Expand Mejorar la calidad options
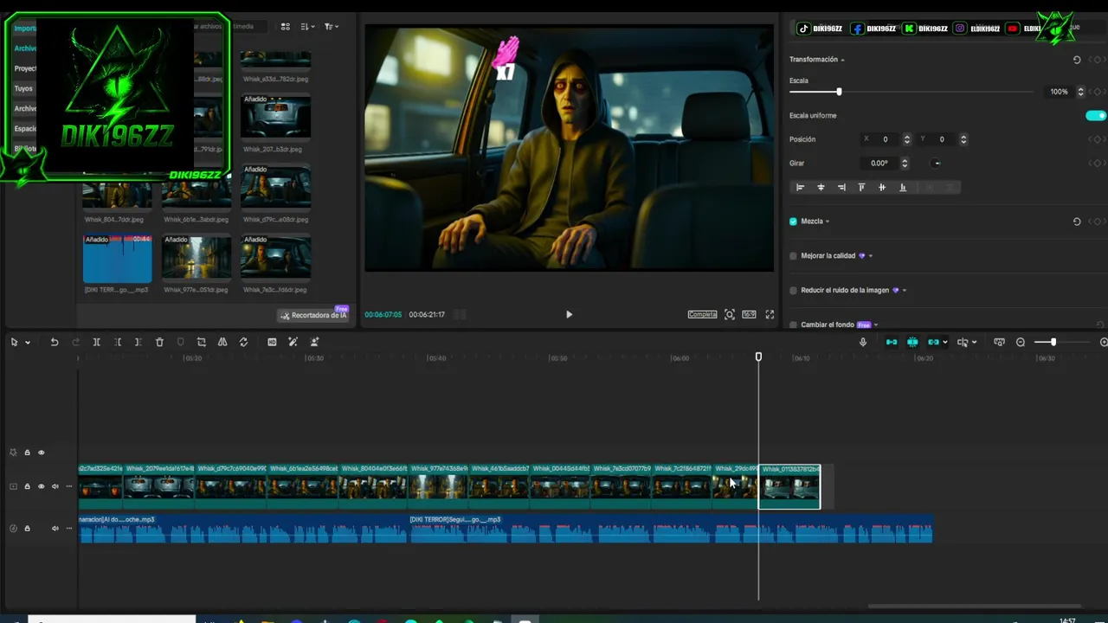Image resolution: width=1108 pixels, height=623 pixels. pos(870,256)
